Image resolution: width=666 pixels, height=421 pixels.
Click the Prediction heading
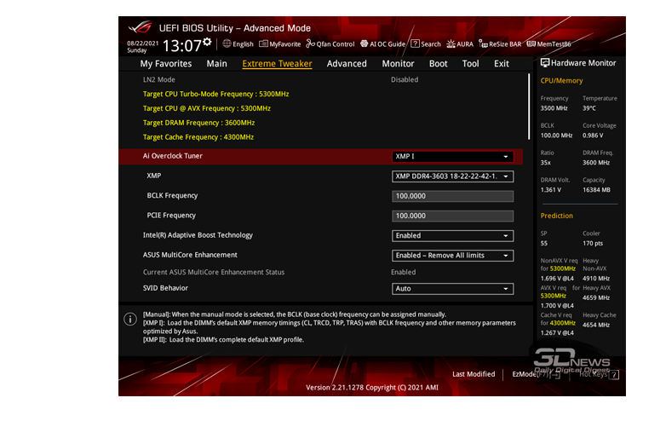556,216
